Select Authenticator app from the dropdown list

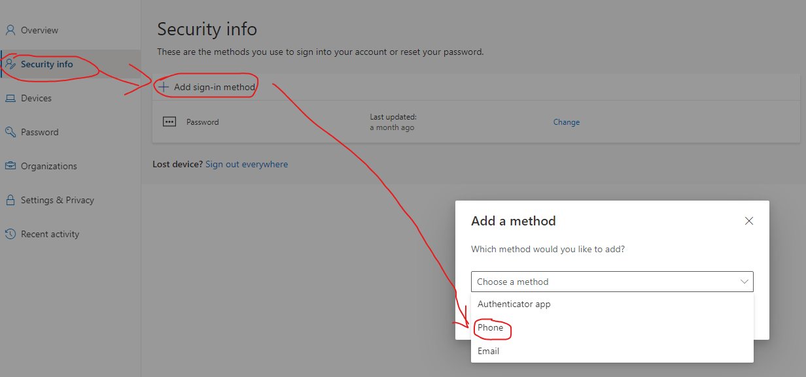click(x=514, y=304)
